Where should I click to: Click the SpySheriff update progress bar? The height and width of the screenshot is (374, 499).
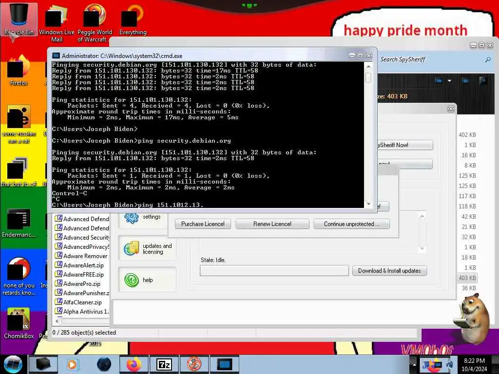pos(274,271)
